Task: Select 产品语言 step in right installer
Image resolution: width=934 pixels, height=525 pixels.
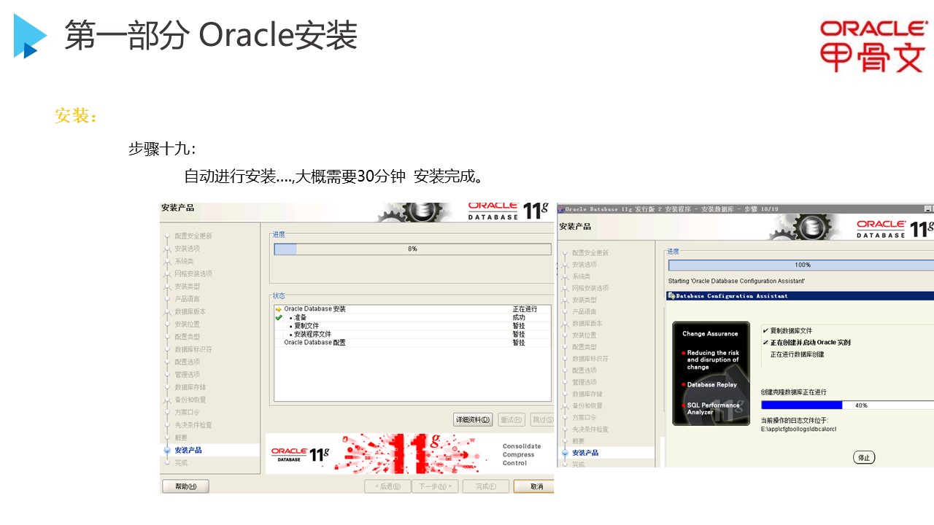Action: [584, 311]
